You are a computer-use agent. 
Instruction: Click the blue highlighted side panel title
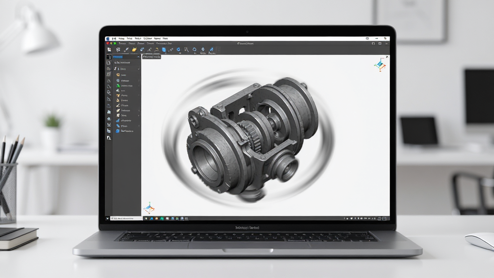click(x=118, y=57)
